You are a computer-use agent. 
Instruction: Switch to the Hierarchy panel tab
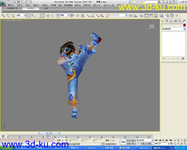coord(171,21)
